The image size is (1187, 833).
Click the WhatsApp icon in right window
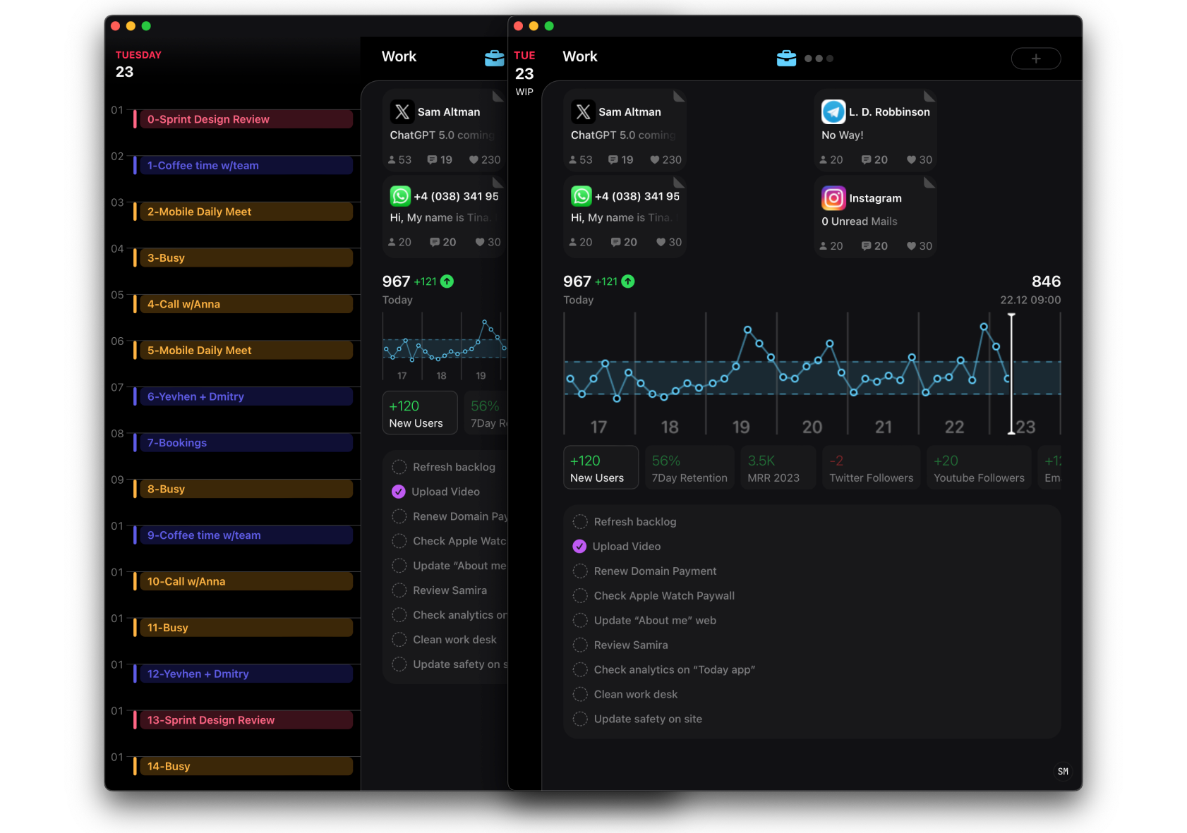pyautogui.click(x=582, y=195)
